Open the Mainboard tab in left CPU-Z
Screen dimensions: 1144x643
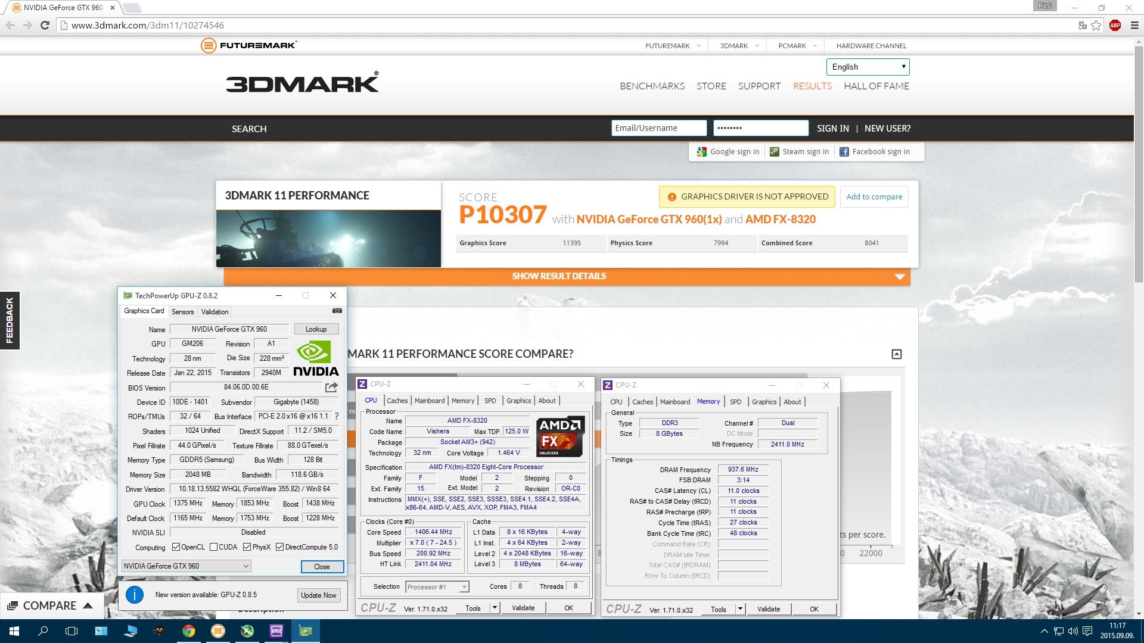coord(429,401)
